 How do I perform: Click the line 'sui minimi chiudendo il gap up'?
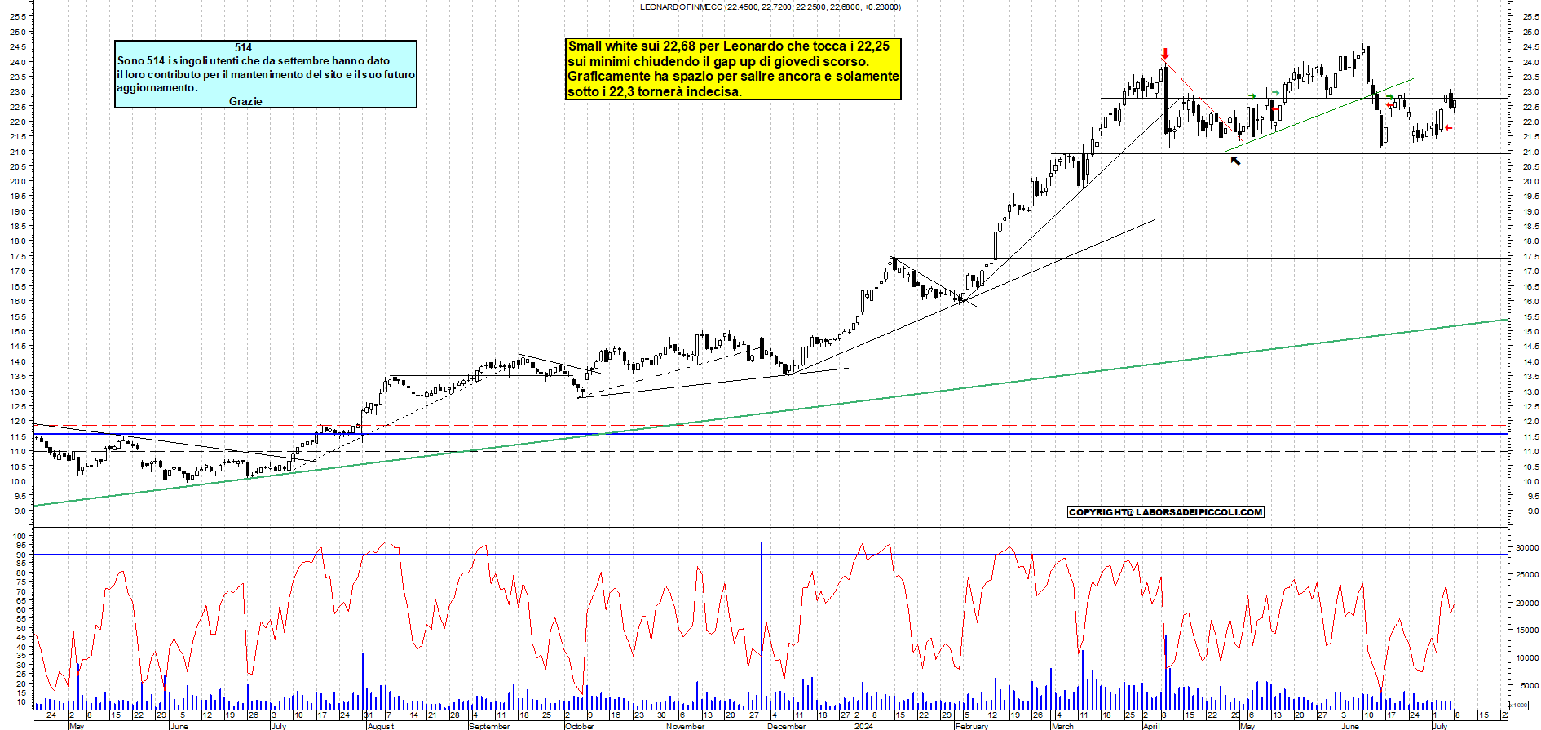coord(718,61)
